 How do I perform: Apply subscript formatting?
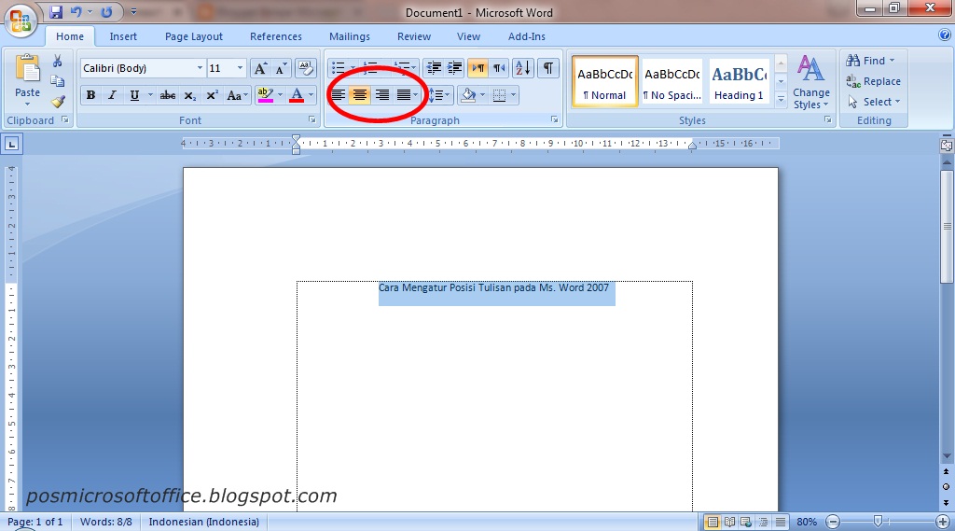point(190,95)
